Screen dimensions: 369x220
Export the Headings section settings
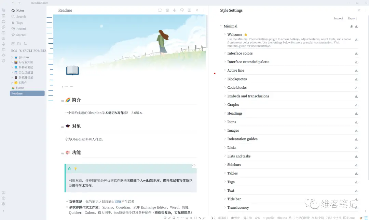point(357,114)
